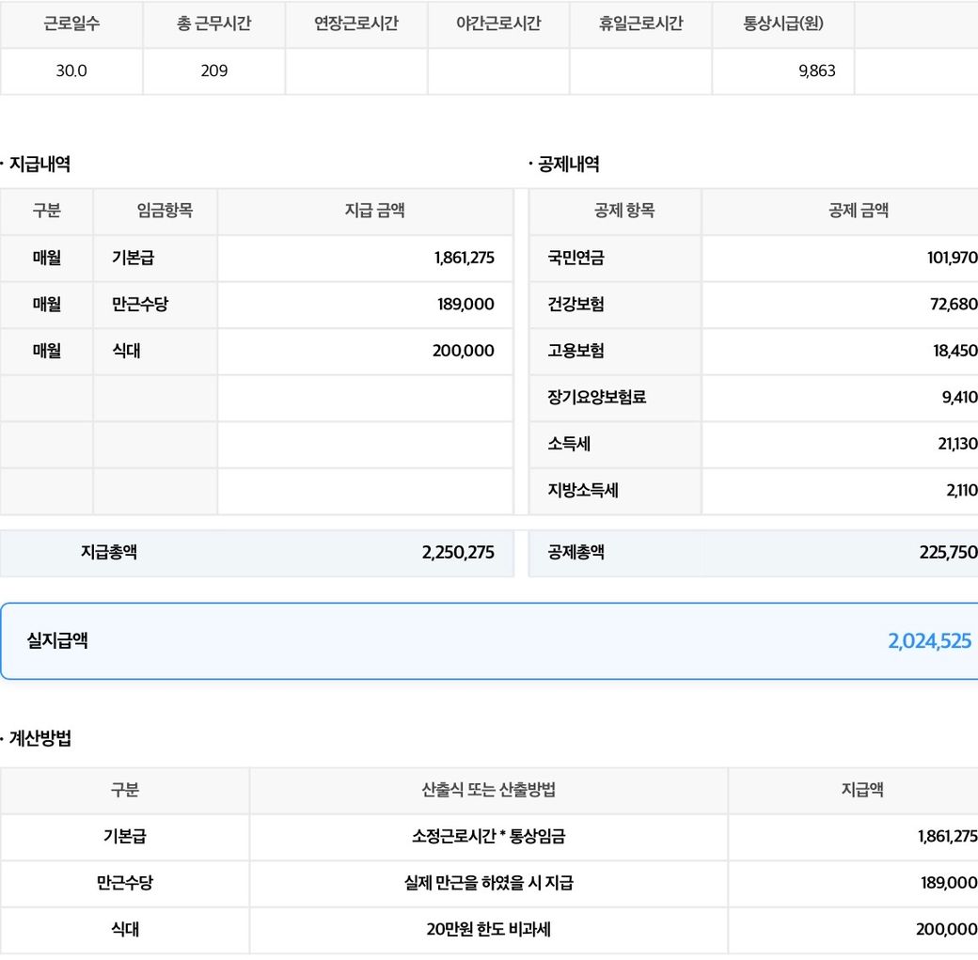Click the 지방소득세 row label
The image size is (978, 960).
coord(583,491)
